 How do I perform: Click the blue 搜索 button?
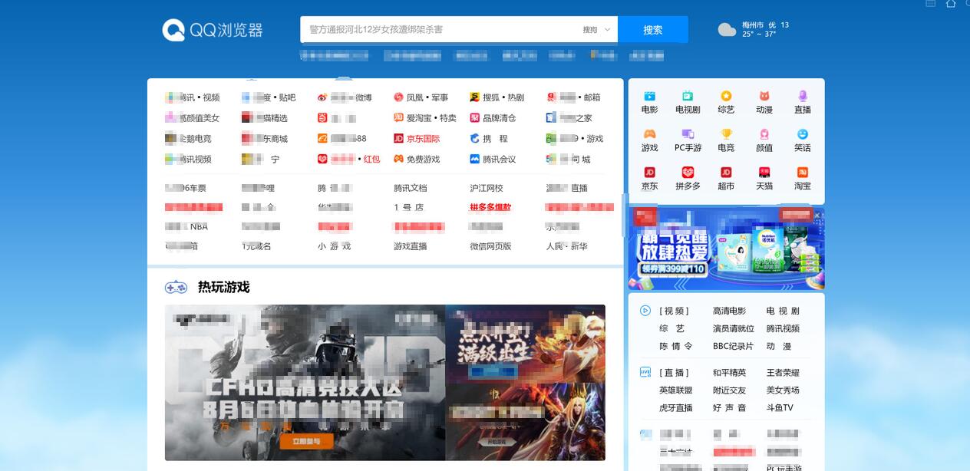pyautogui.click(x=653, y=29)
